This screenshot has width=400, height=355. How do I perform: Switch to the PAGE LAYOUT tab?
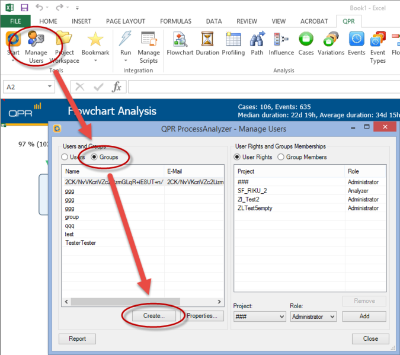(x=126, y=21)
